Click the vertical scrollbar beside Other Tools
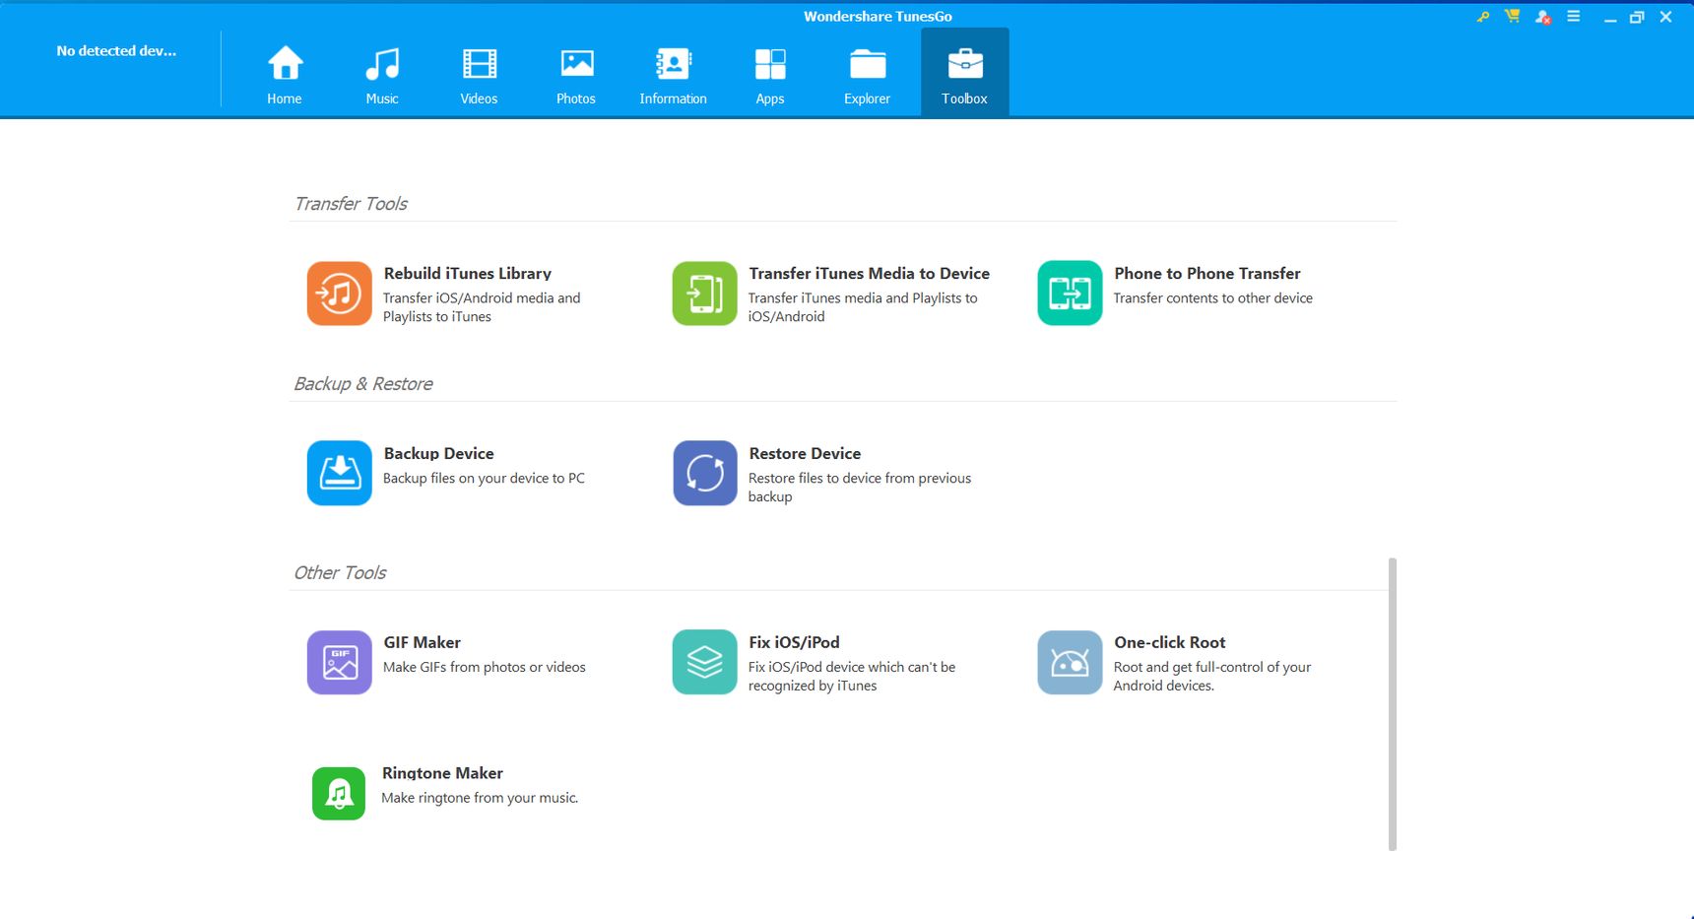This screenshot has height=919, width=1694. point(1393,704)
